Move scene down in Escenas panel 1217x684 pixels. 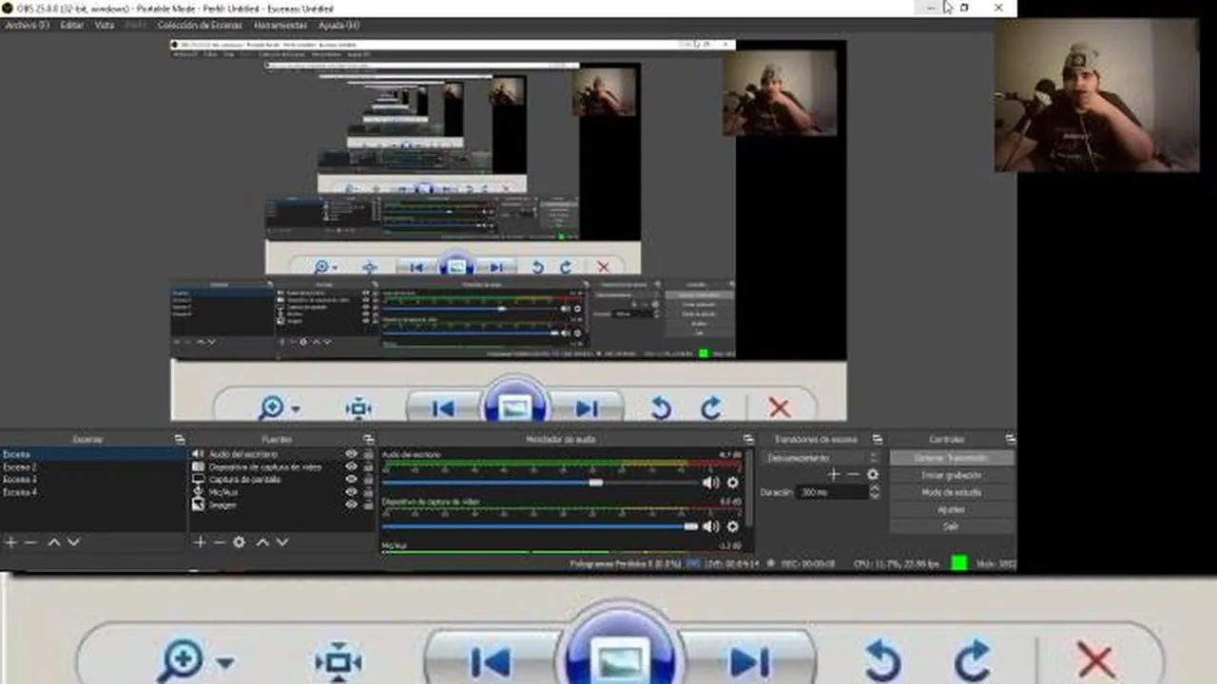[73, 542]
